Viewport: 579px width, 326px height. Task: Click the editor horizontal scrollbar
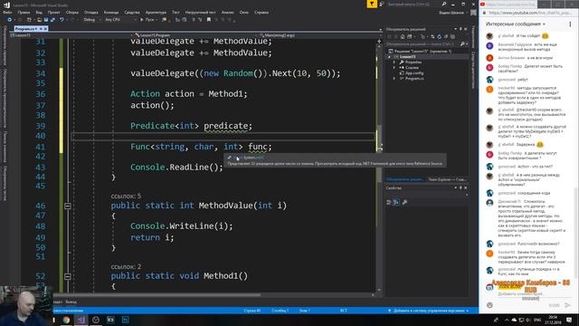click(x=157, y=295)
